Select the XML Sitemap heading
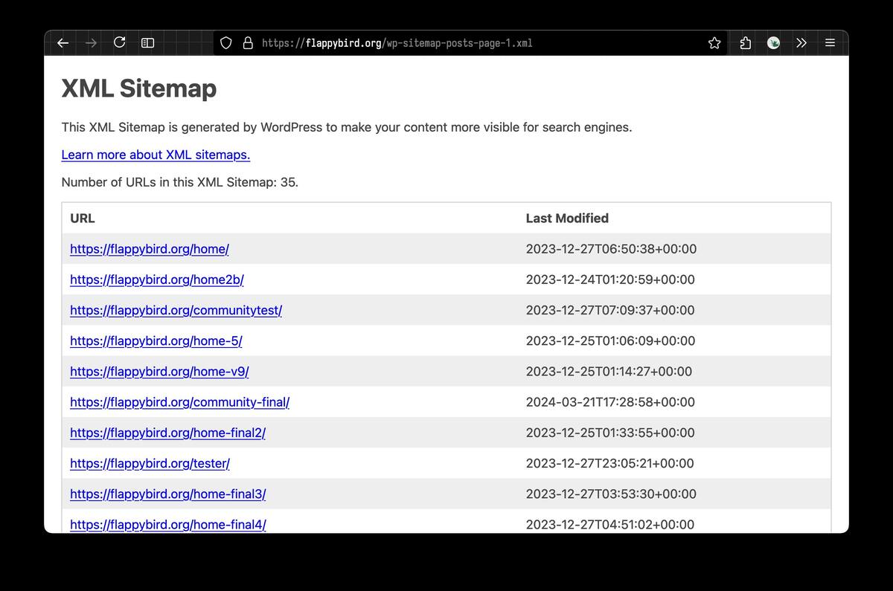The height and width of the screenshot is (591, 893). click(139, 88)
